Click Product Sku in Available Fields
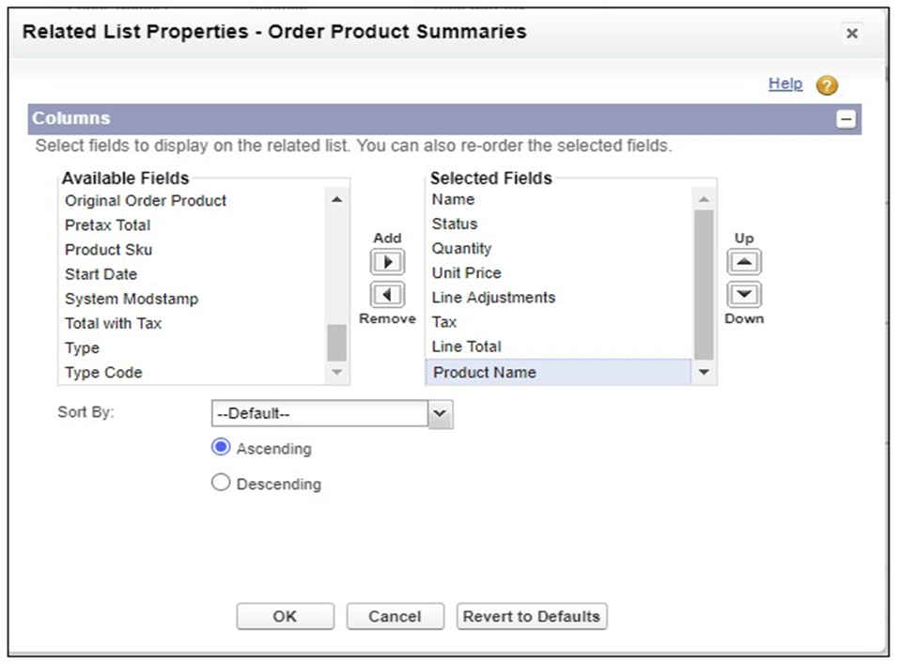 point(108,250)
